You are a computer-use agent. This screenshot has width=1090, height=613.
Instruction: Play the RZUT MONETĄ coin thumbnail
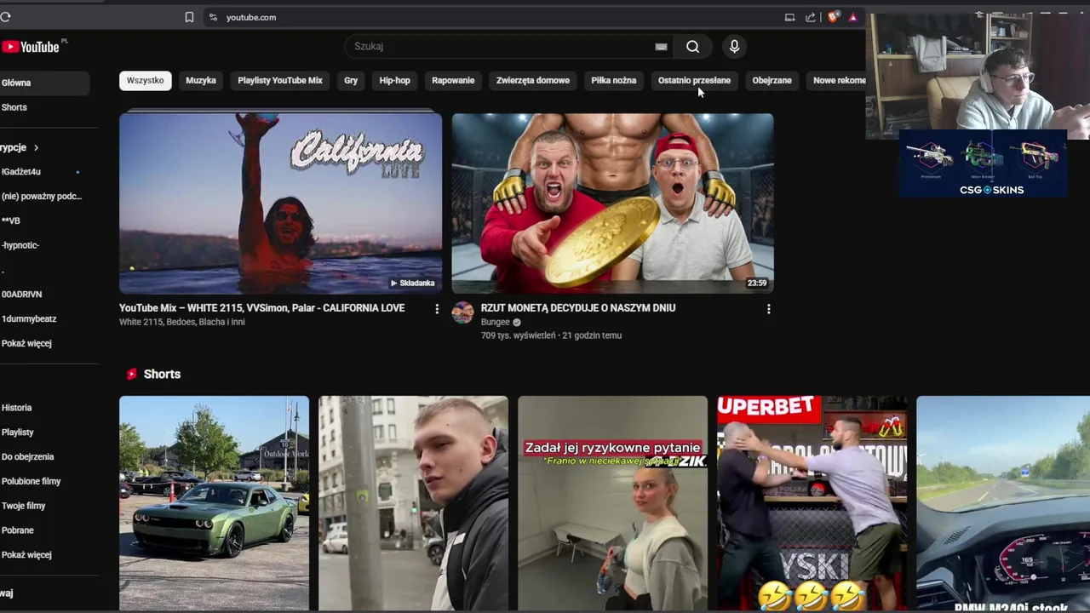coord(612,203)
